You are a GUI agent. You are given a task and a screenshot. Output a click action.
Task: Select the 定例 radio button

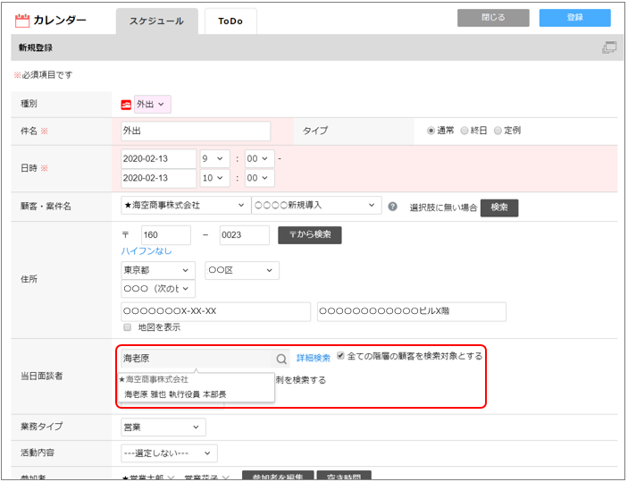coord(498,131)
